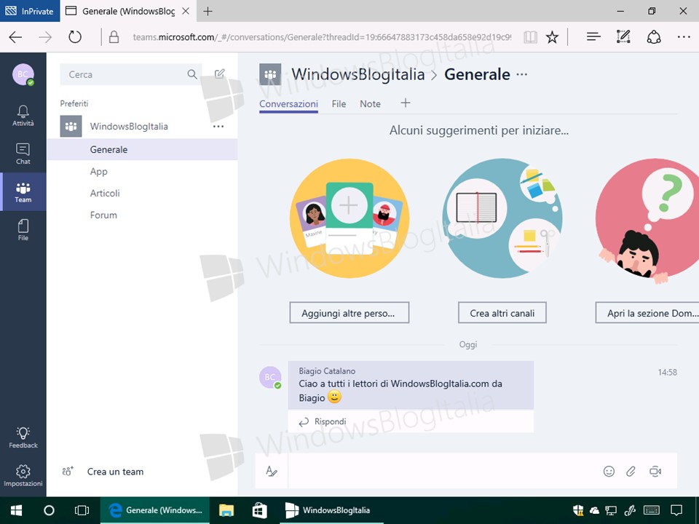The width and height of the screenshot is (699, 524).
Task: Click in the message compose box
Action: coord(443,471)
